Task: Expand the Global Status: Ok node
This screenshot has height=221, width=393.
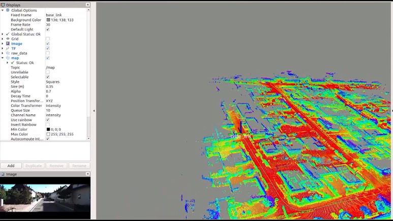Action: (x=3, y=34)
